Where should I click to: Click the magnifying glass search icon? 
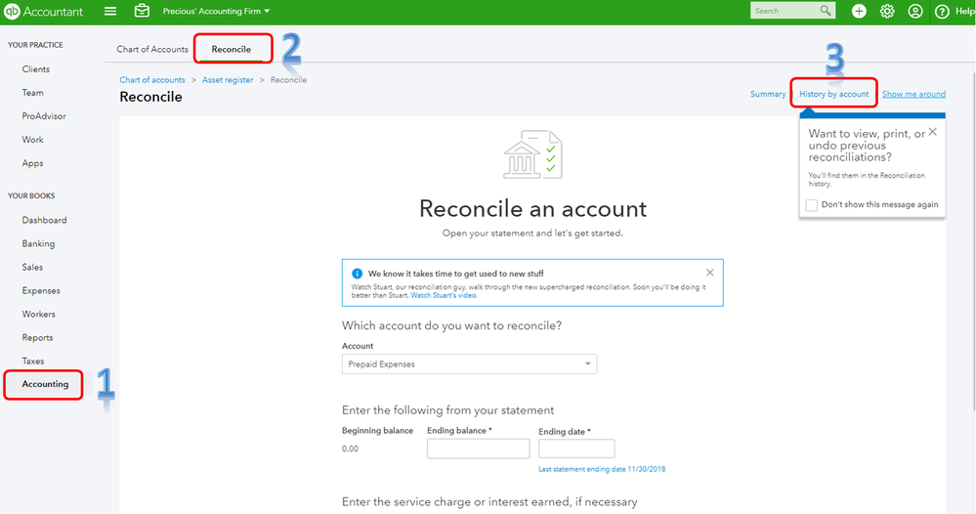[x=826, y=11]
